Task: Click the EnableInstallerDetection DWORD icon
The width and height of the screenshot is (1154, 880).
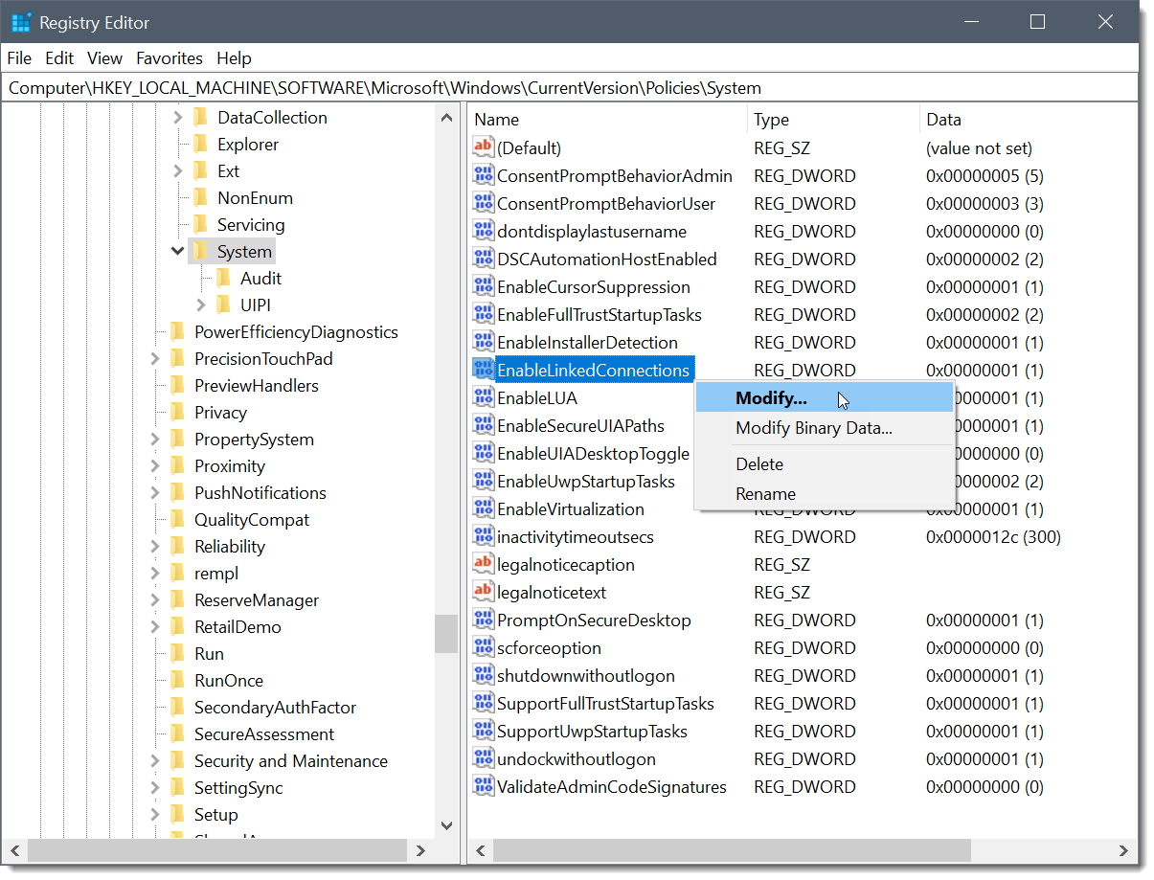Action: click(484, 342)
